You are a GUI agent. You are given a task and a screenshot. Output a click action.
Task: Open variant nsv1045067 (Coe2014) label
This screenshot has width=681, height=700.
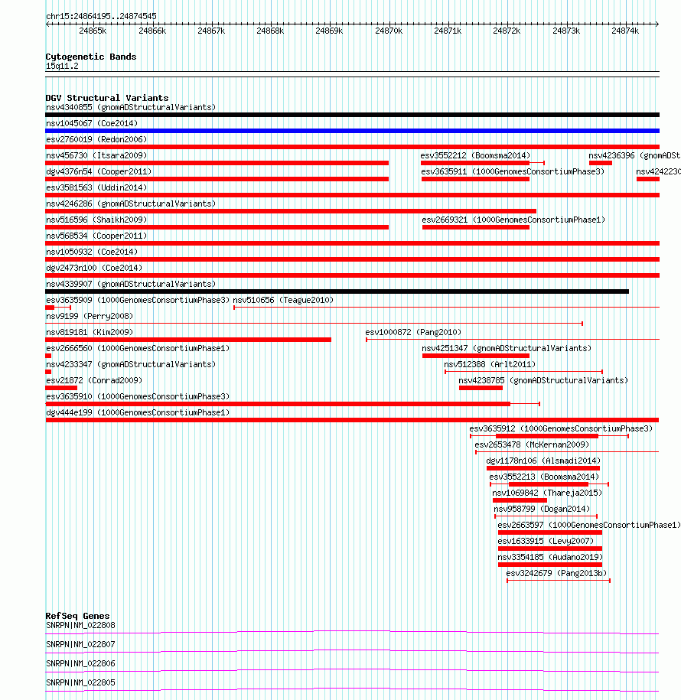pos(92,123)
